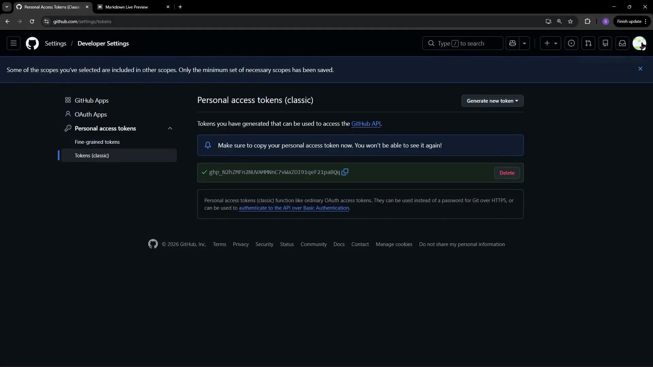Screen dimensions: 653x367
Task: Open the tab search dropdown arrow
Action: (x=6, y=7)
